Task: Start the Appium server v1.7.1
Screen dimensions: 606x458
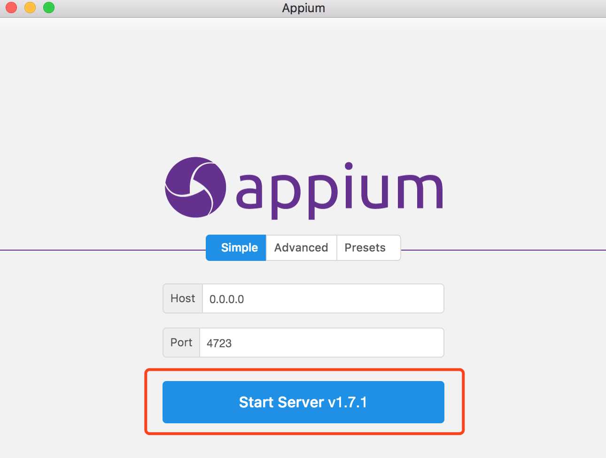Action: click(x=303, y=402)
